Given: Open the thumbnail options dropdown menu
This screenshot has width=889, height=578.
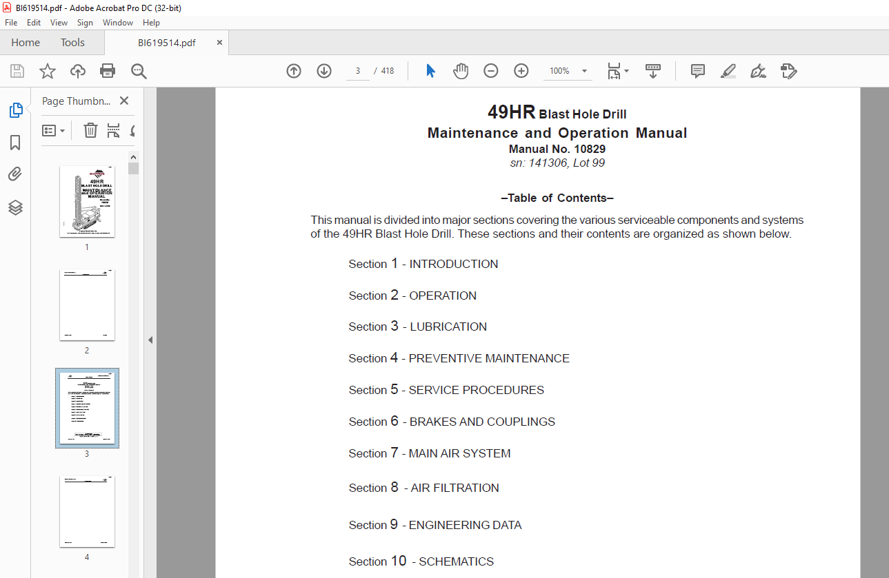Looking at the screenshot, I should pos(54,130).
